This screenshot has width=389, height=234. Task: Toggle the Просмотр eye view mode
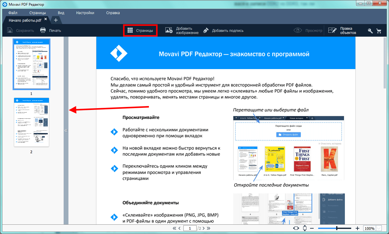tap(308, 30)
